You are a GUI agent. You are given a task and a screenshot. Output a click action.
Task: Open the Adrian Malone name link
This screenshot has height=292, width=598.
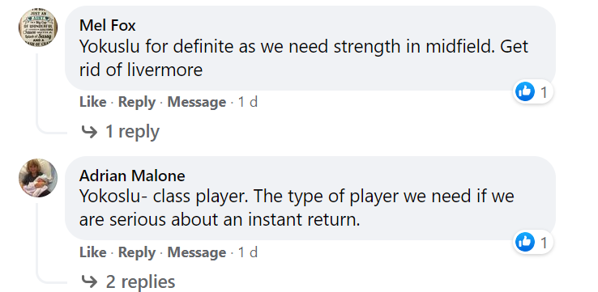132,176
